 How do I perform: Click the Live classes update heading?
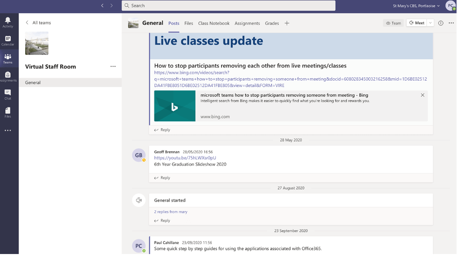tap(209, 41)
